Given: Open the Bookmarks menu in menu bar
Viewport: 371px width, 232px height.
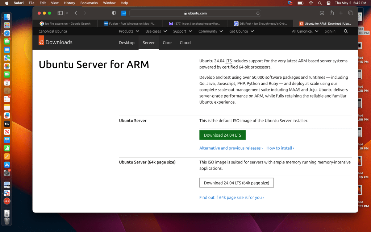Looking at the screenshot, I should pyautogui.click(x=89, y=3).
